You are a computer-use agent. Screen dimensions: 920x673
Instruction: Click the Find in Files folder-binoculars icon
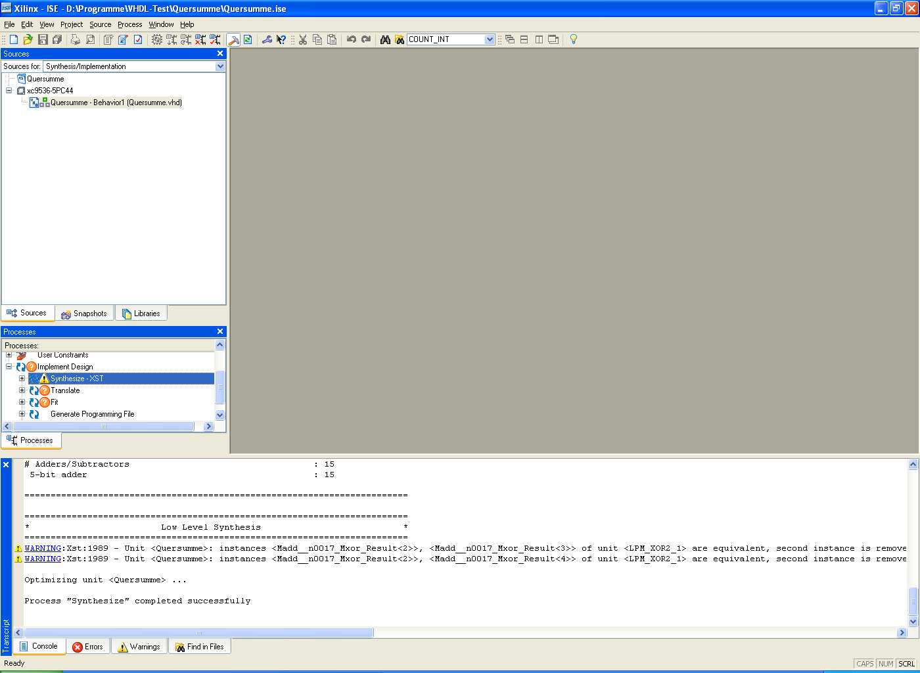click(399, 39)
